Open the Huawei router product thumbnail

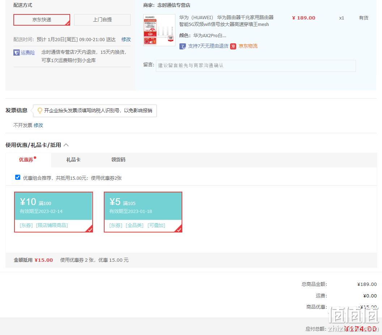tap(159, 30)
